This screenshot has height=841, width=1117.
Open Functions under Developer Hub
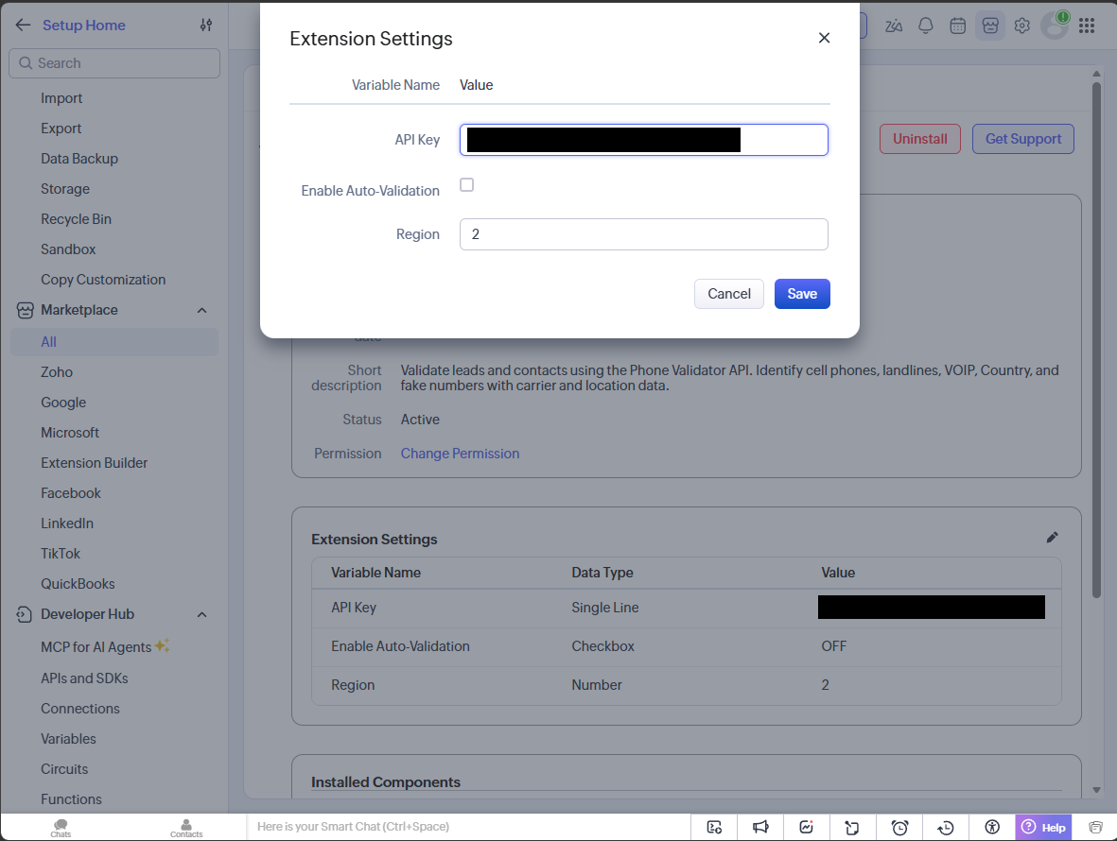coord(71,799)
